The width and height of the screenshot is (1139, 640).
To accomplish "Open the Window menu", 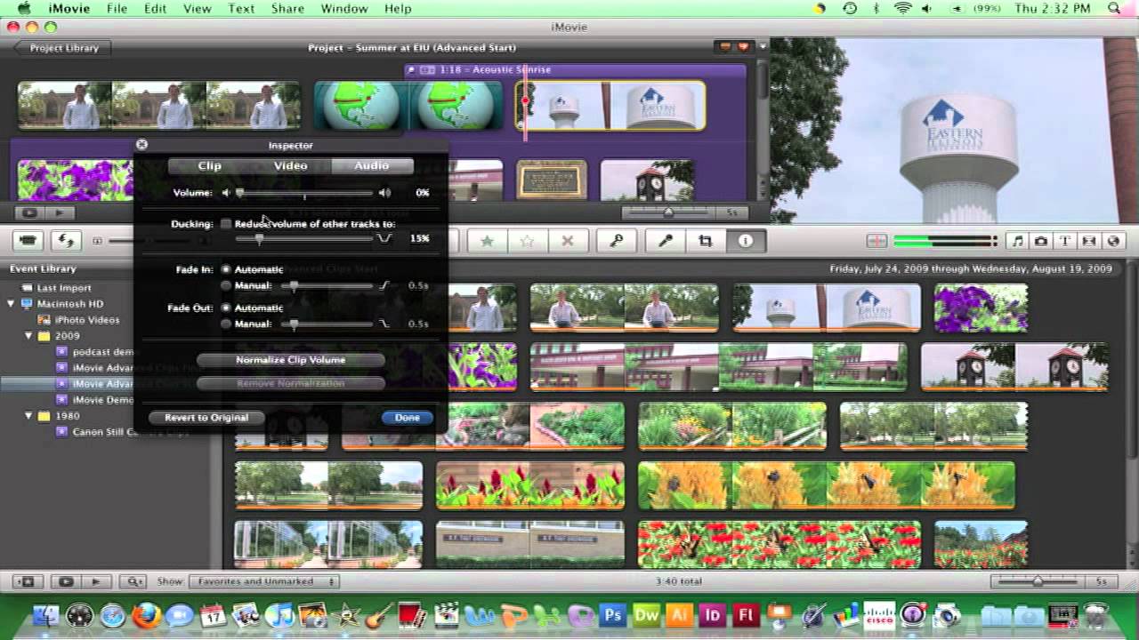I will coord(344,8).
